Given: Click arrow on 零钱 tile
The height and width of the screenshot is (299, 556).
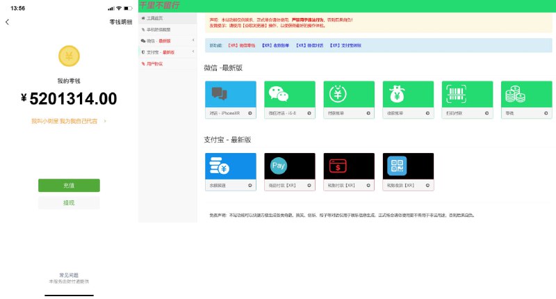Looking at the screenshot, I should [546, 113].
